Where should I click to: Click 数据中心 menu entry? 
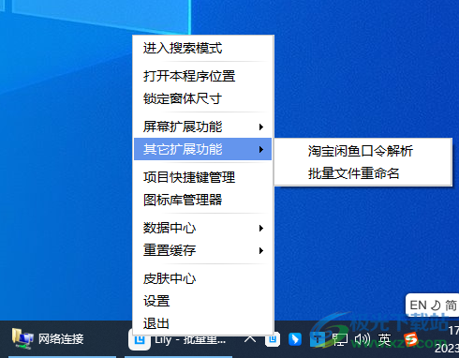click(203, 228)
